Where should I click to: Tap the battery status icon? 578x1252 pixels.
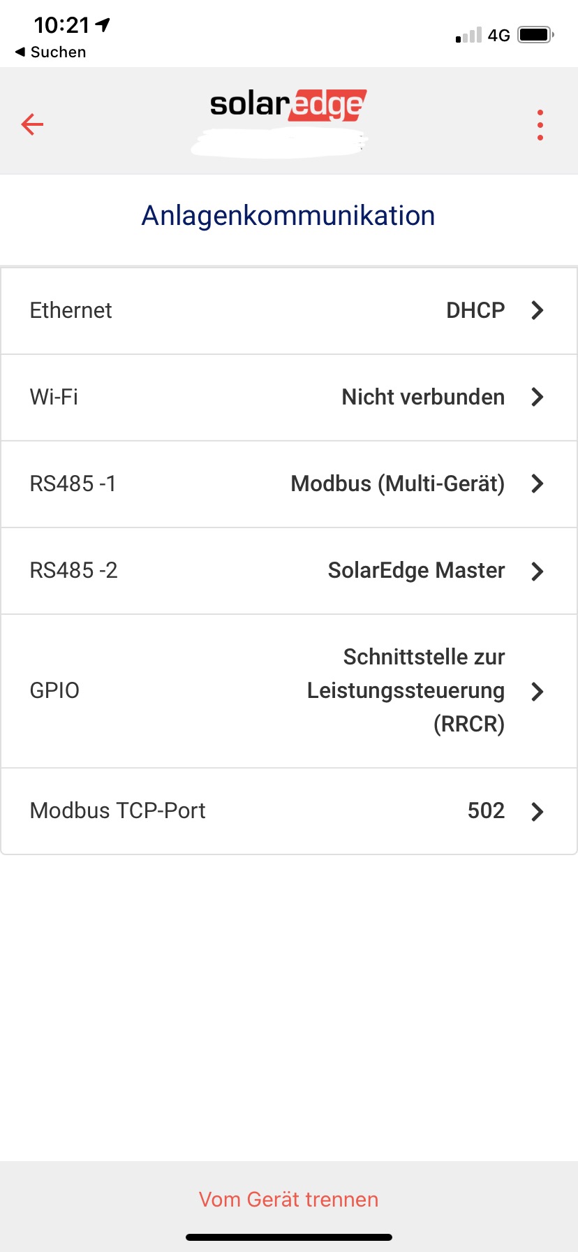coord(535,34)
